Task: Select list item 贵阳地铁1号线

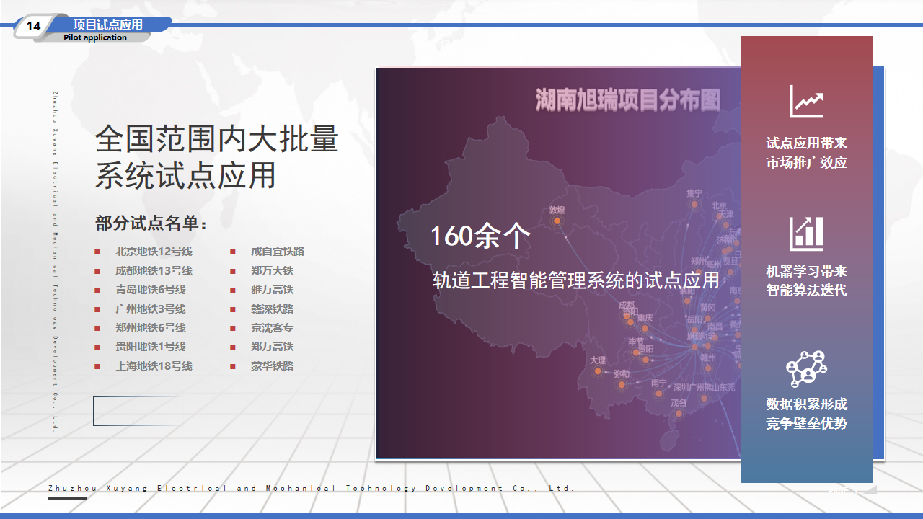Action: click(x=151, y=347)
